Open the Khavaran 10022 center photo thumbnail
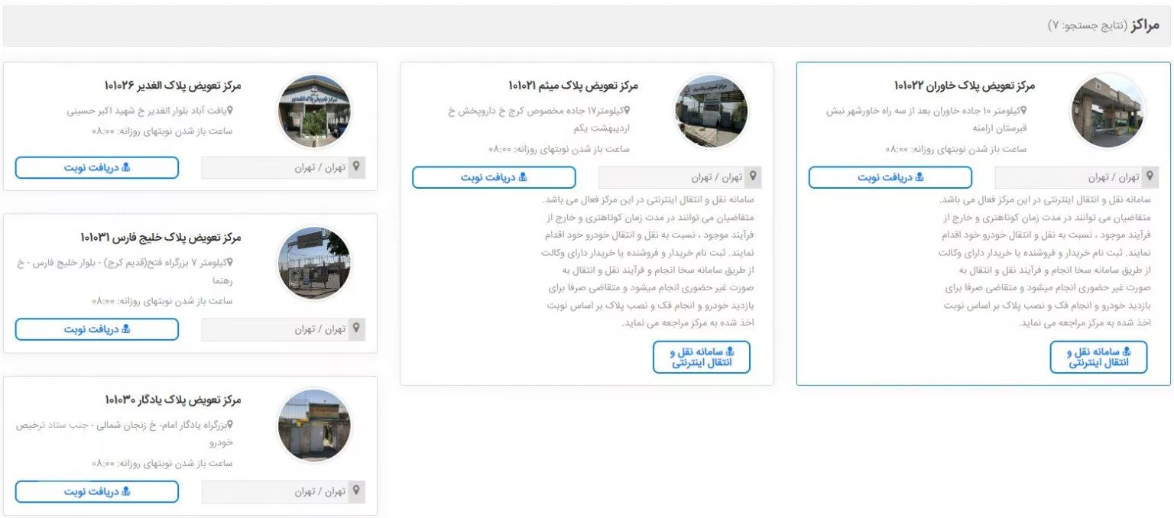This screenshot has height=518, width=1174. [x=1108, y=112]
